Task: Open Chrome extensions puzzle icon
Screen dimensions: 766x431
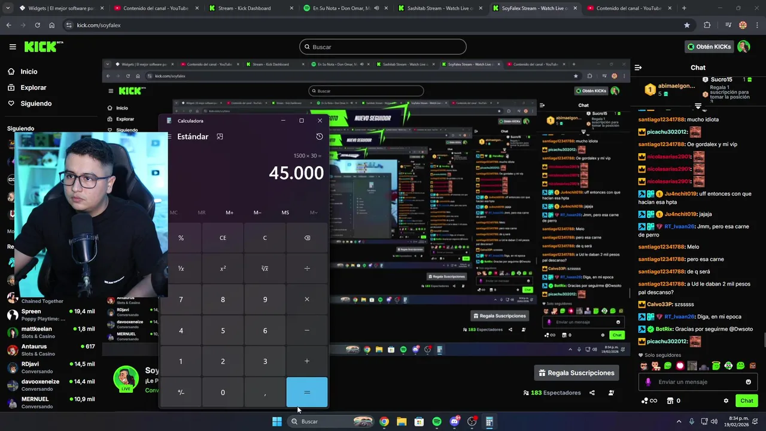Action: 707,25
